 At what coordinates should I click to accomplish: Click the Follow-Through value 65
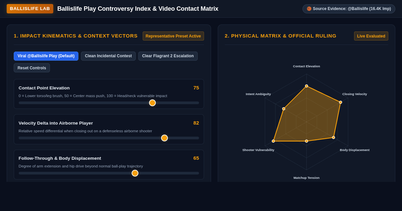(196, 158)
